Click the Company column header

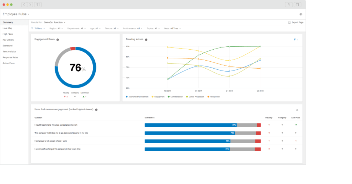point(282,118)
